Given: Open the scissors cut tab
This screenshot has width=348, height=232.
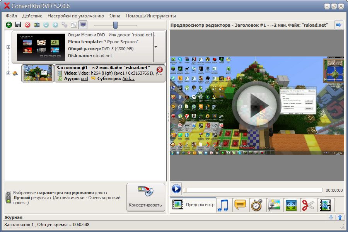Looking at the screenshot, I should tap(308, 205).
